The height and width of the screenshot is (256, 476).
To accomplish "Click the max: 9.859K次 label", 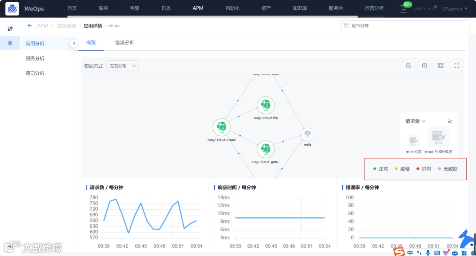I will 439,152.
